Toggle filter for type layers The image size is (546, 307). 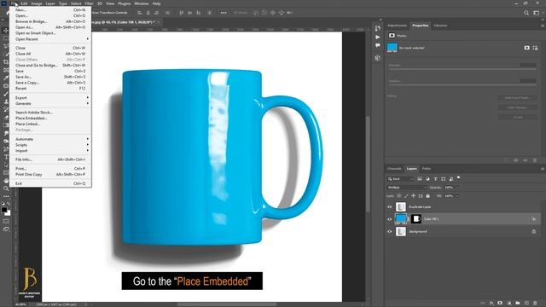point(435,179)
